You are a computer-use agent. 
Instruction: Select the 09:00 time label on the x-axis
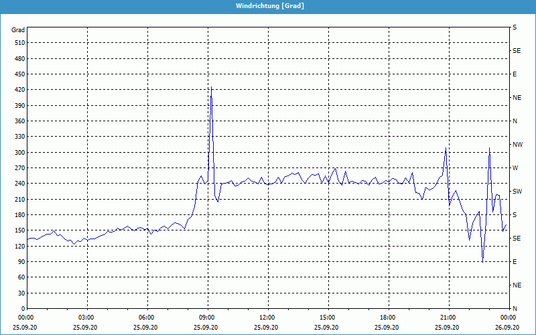tap(207, 318)
